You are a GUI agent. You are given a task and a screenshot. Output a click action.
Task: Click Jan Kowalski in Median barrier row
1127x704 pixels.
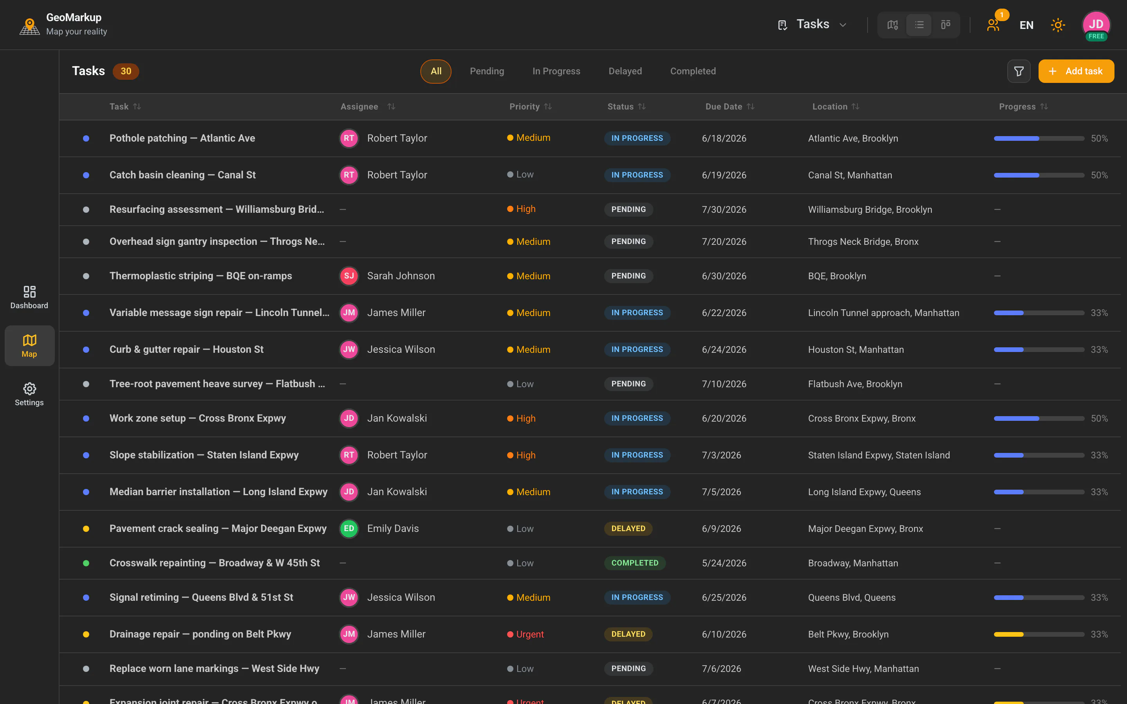tap(397, 492)
